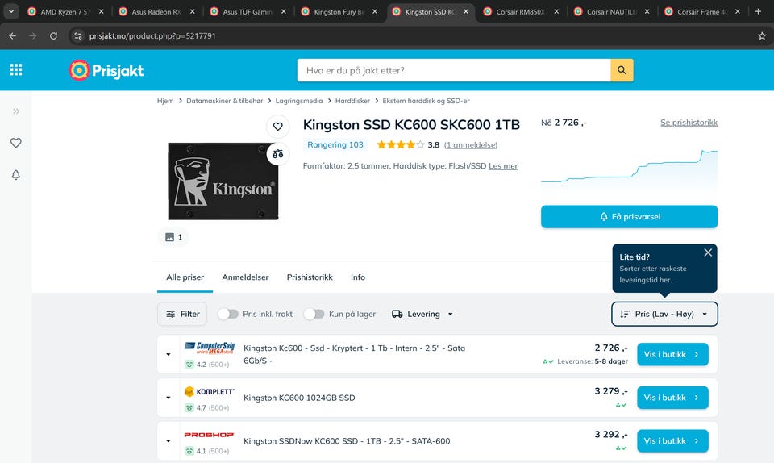Expand the Proshop offer row
The height and width of the screenshot is (463, 774).
169,440
